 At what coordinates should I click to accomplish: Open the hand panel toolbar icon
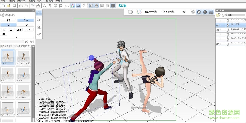coord(107,6)
